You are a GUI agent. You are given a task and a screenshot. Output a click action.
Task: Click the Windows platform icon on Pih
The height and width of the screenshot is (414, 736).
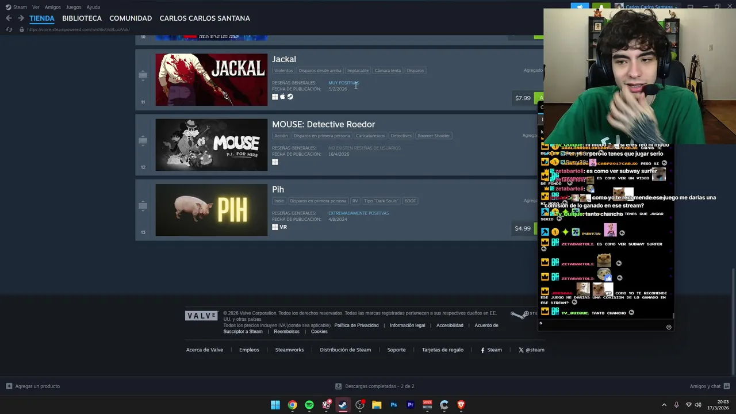275,227
